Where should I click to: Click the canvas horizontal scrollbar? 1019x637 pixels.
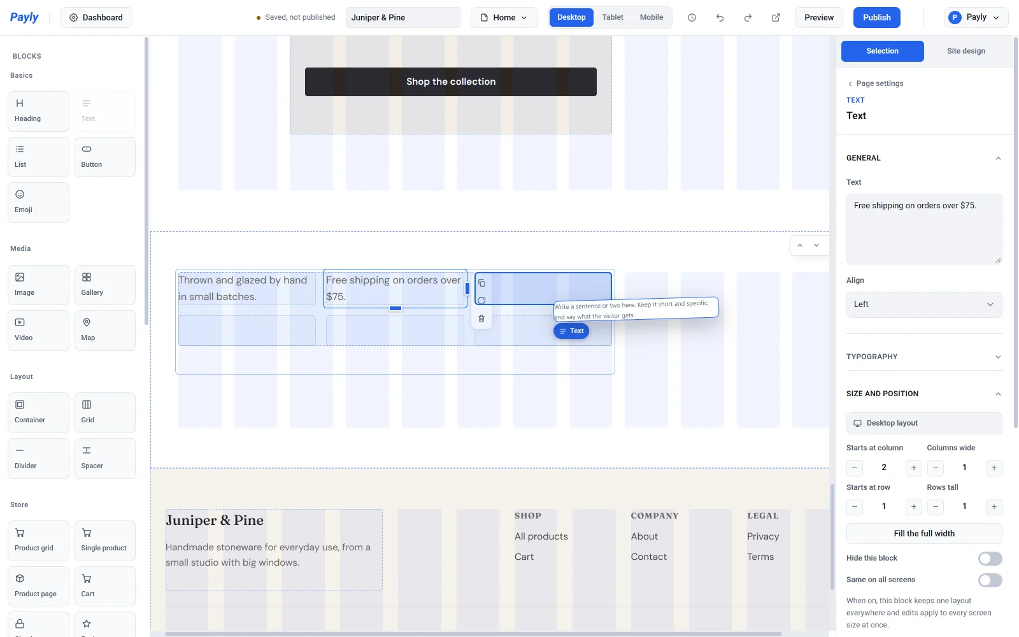pyautogui.click(x=473, y=634)
